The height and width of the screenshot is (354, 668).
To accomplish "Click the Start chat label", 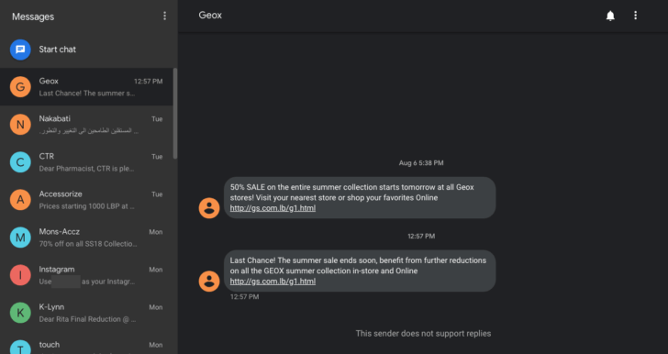I will (x=58, y=50).
